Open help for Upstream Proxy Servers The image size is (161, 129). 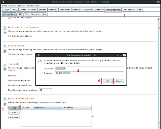coord(5,28)
